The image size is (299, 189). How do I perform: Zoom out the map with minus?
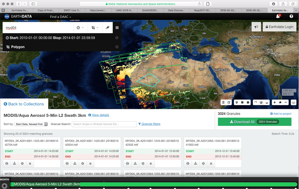pos(286,102)
